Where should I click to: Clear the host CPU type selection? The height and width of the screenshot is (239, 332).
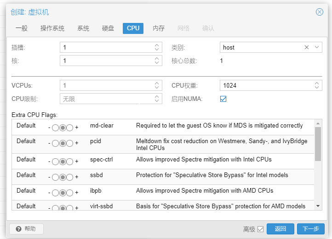[306, 47]
